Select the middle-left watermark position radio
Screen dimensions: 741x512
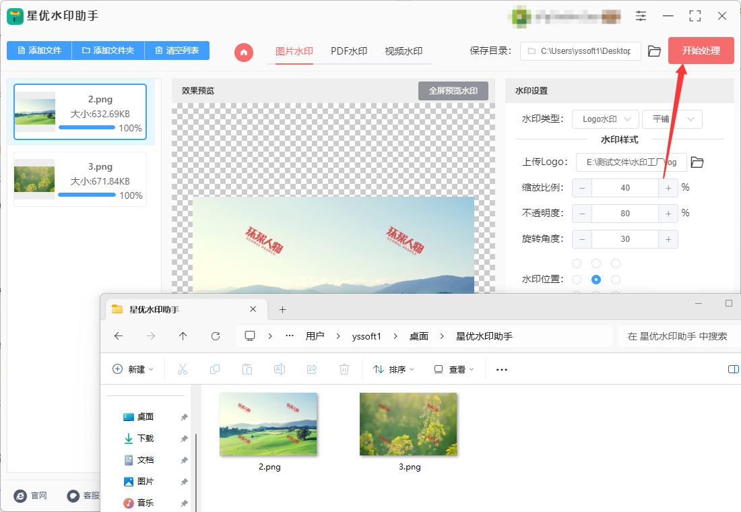point(577,280)
